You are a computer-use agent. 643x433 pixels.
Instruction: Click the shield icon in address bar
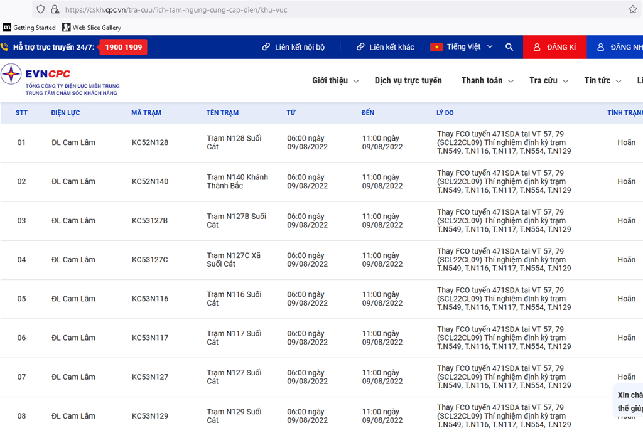pyautogui.click(x=41, y=9)
